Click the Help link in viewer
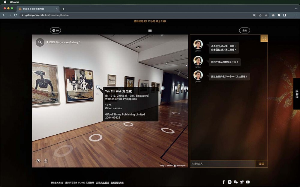The width and height of the screenshot is (300, 187). (162, 166)
